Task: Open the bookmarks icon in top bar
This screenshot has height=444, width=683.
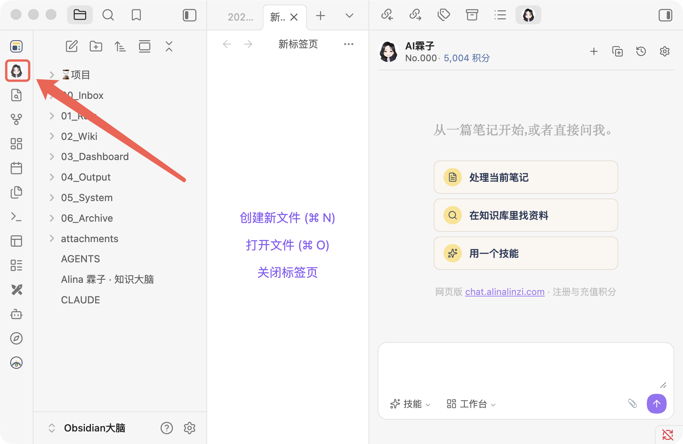Action: 136,15
